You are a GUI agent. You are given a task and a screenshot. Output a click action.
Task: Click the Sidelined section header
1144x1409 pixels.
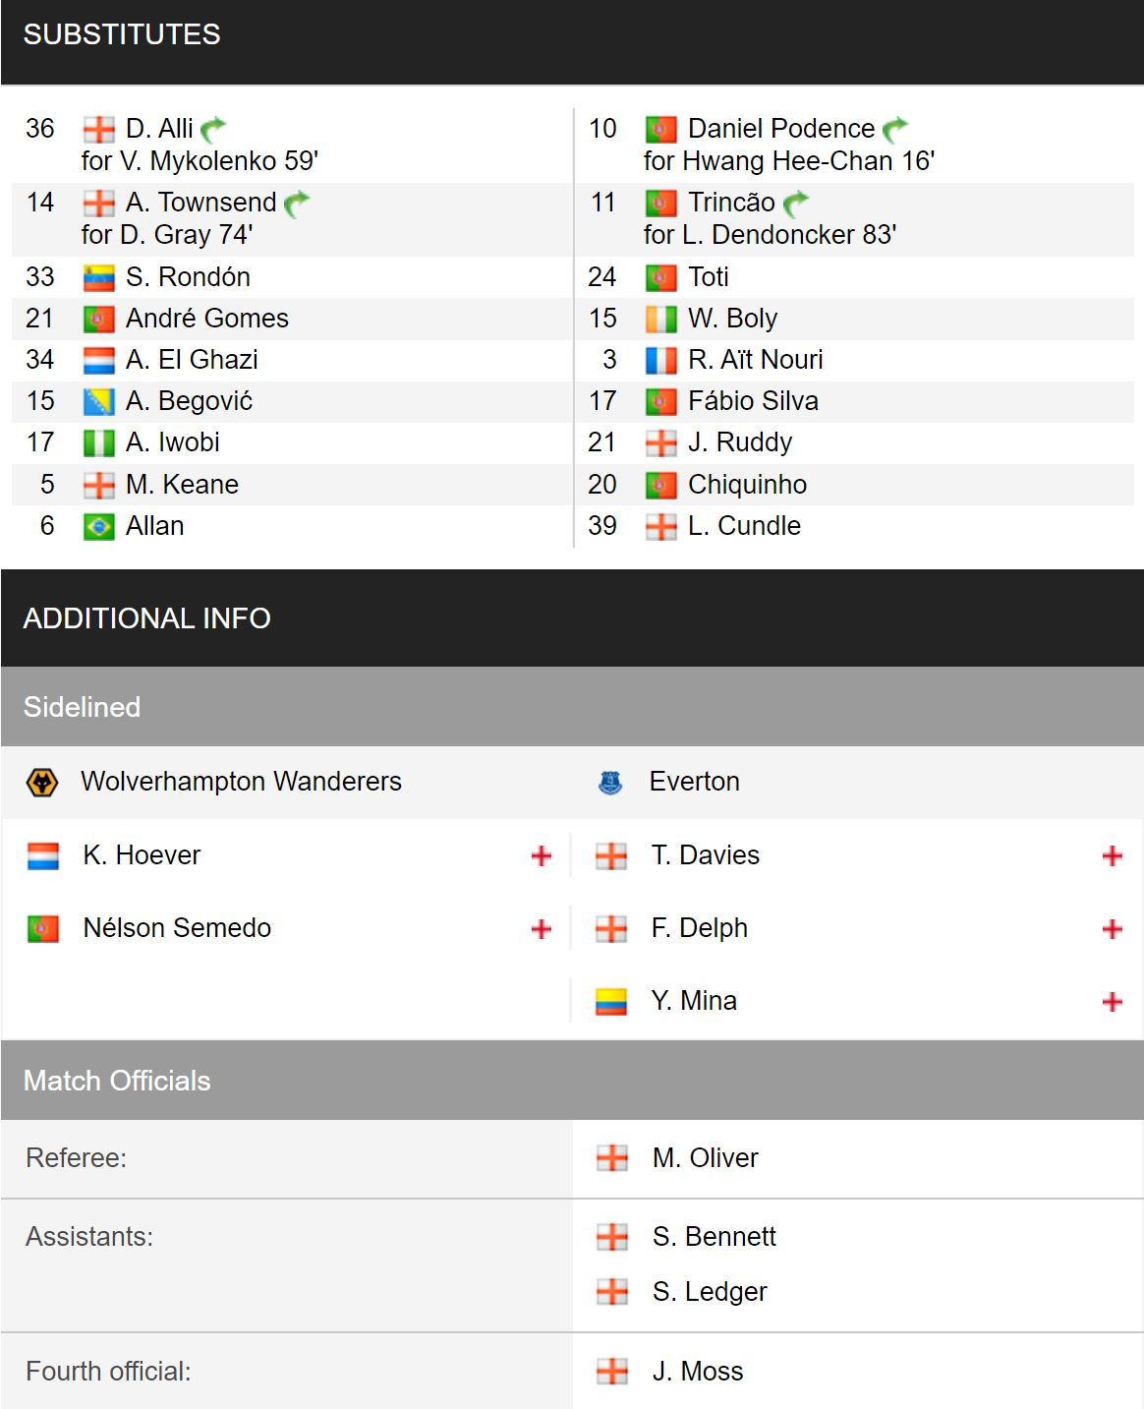[572, 707]
